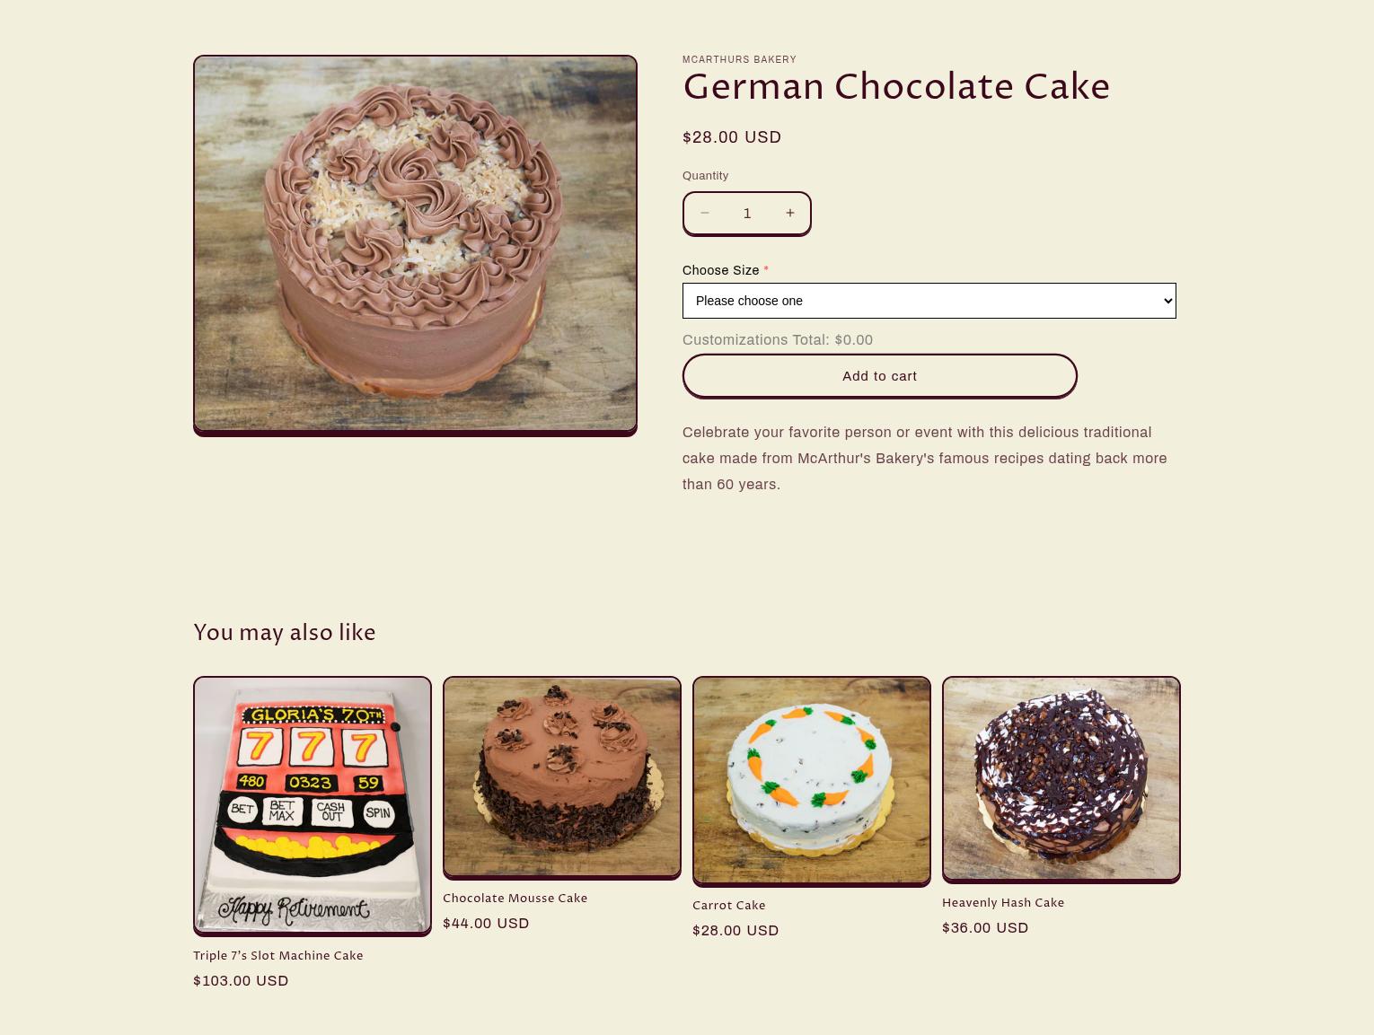Open Triple 7's Slot Machine Cake image
1374x1035 pixels.
tap(313, 804)
